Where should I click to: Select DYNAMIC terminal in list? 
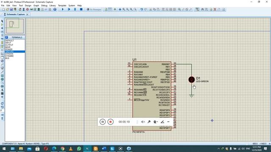coord(9,56)
